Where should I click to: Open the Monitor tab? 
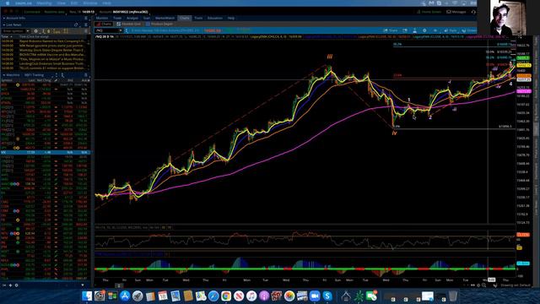coord(102,18)
